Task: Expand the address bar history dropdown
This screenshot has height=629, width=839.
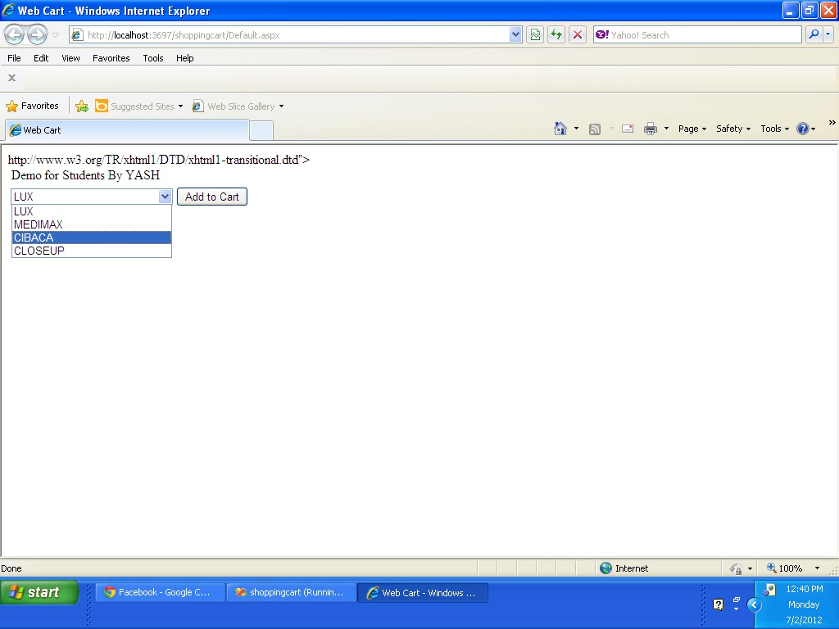Action: point(515,35)
